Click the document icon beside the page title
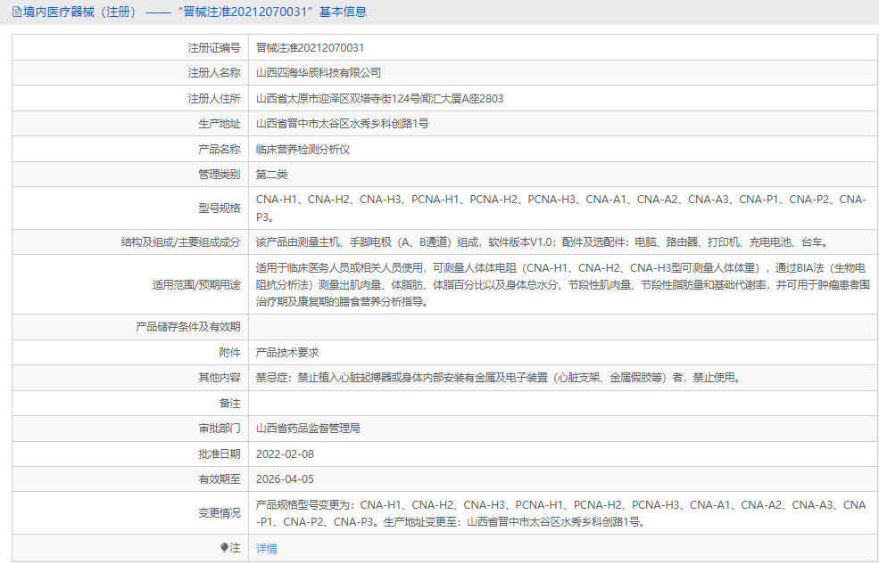This screenshot has width=879, height=564. (17, 12)
